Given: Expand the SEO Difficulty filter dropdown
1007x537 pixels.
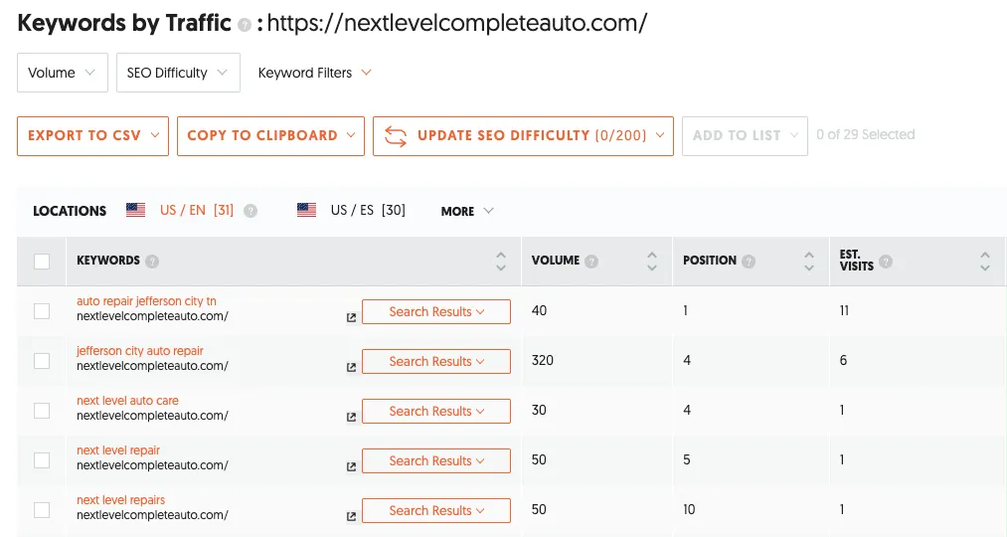Looking at the screenshot, I should pos(177,73).
